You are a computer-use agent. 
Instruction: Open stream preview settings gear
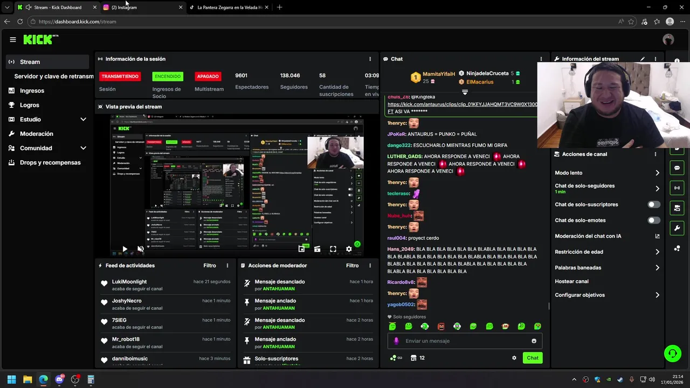coord(349,249)
